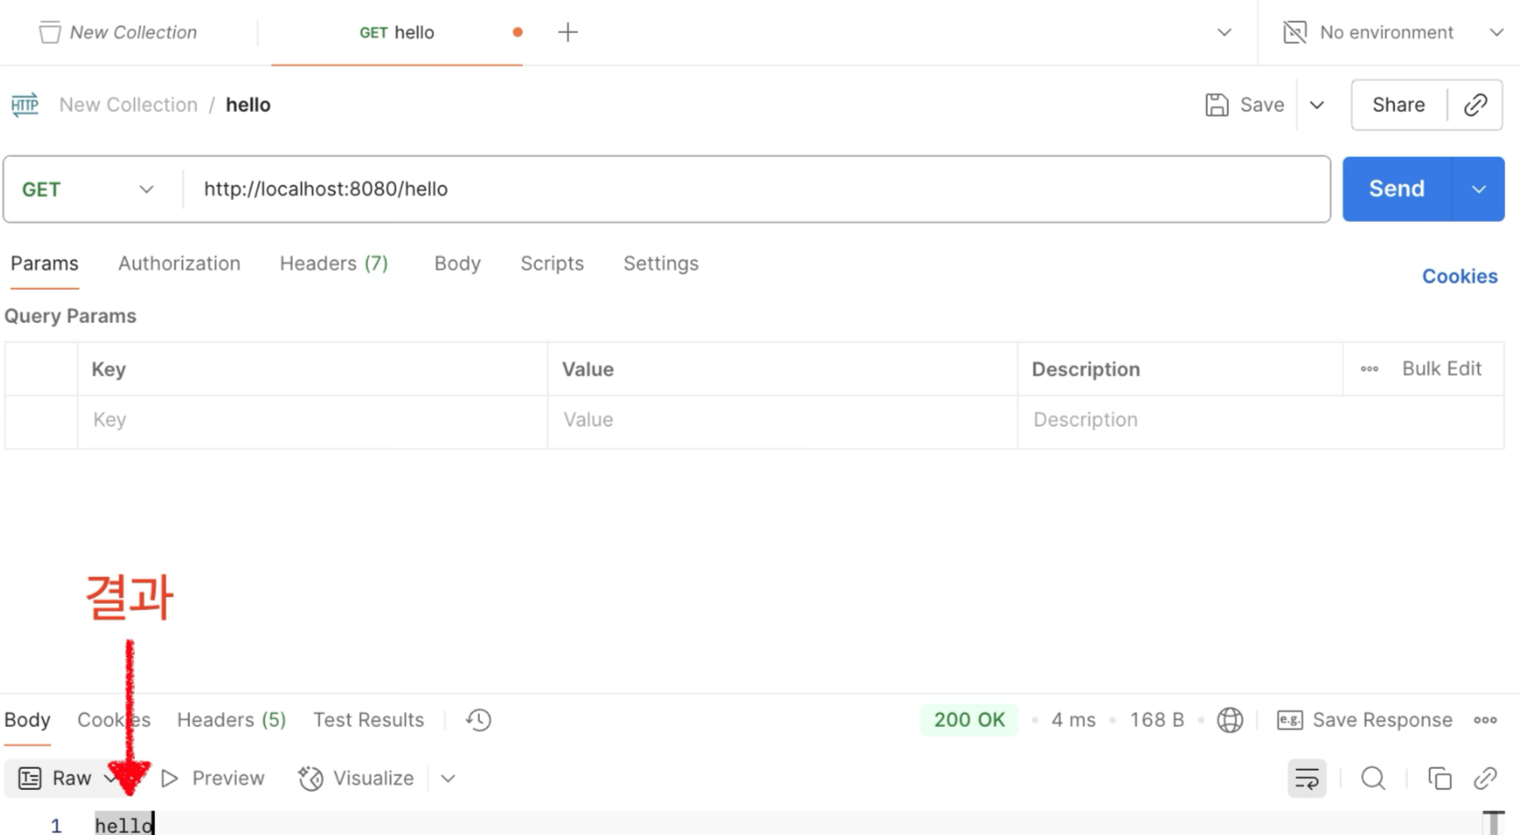
Task: Select the response Body tab
Action: 28,720
